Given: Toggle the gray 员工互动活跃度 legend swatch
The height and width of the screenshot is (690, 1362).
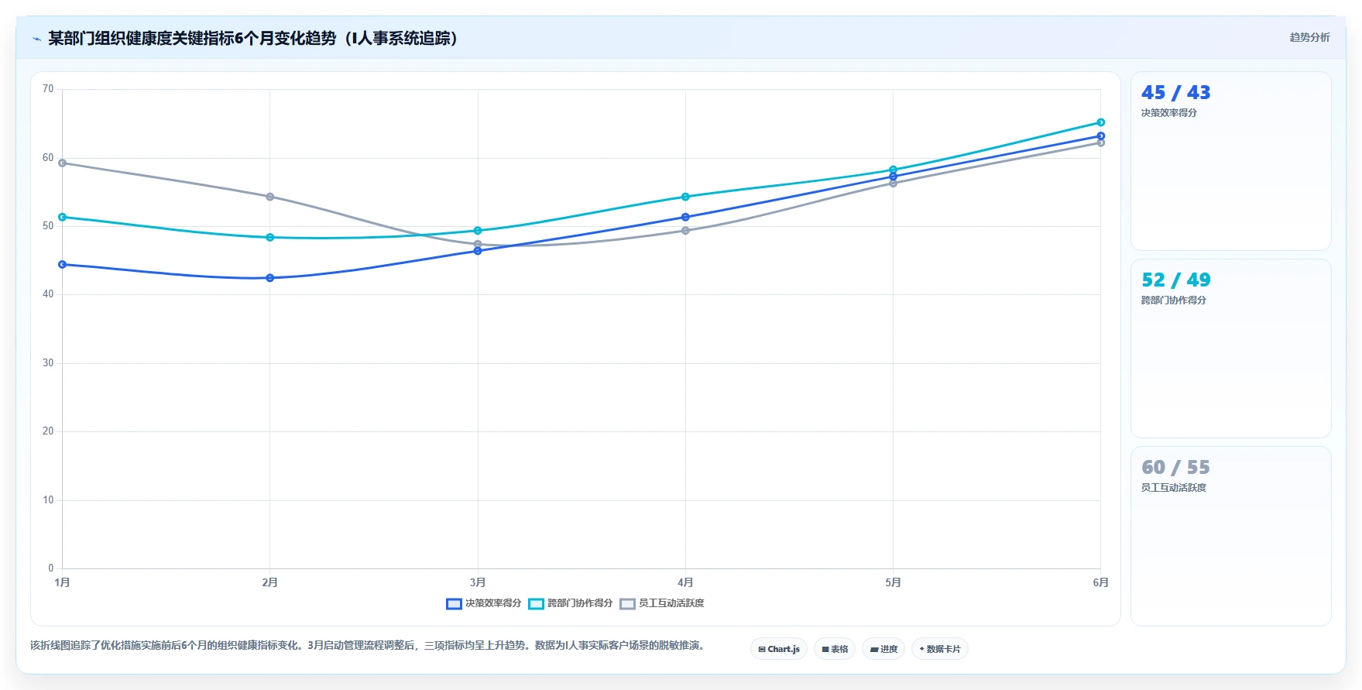Looking at the screenshot, I should click(627, 603).
